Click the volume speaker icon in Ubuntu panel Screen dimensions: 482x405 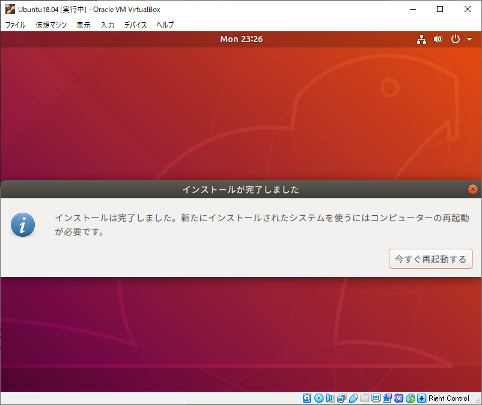tap(438, 39)
